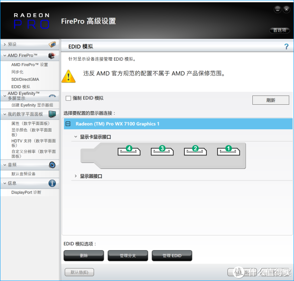The image size is (294, 281).
Task: Collapse the 音频 sidebar section
Action: [5, 165]
